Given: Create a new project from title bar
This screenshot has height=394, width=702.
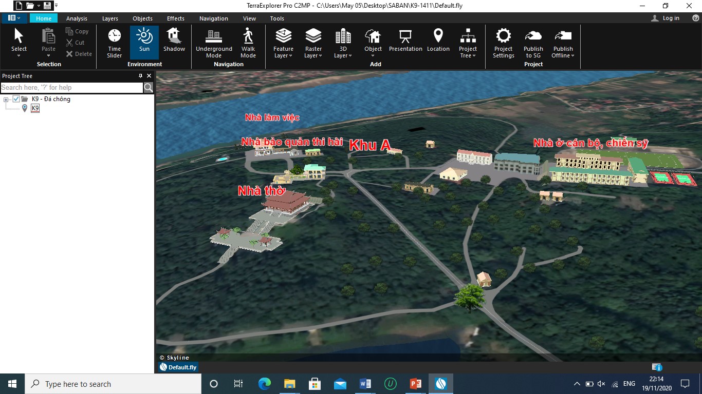Looking at the screenshot, I should click(x=19, y=6).
